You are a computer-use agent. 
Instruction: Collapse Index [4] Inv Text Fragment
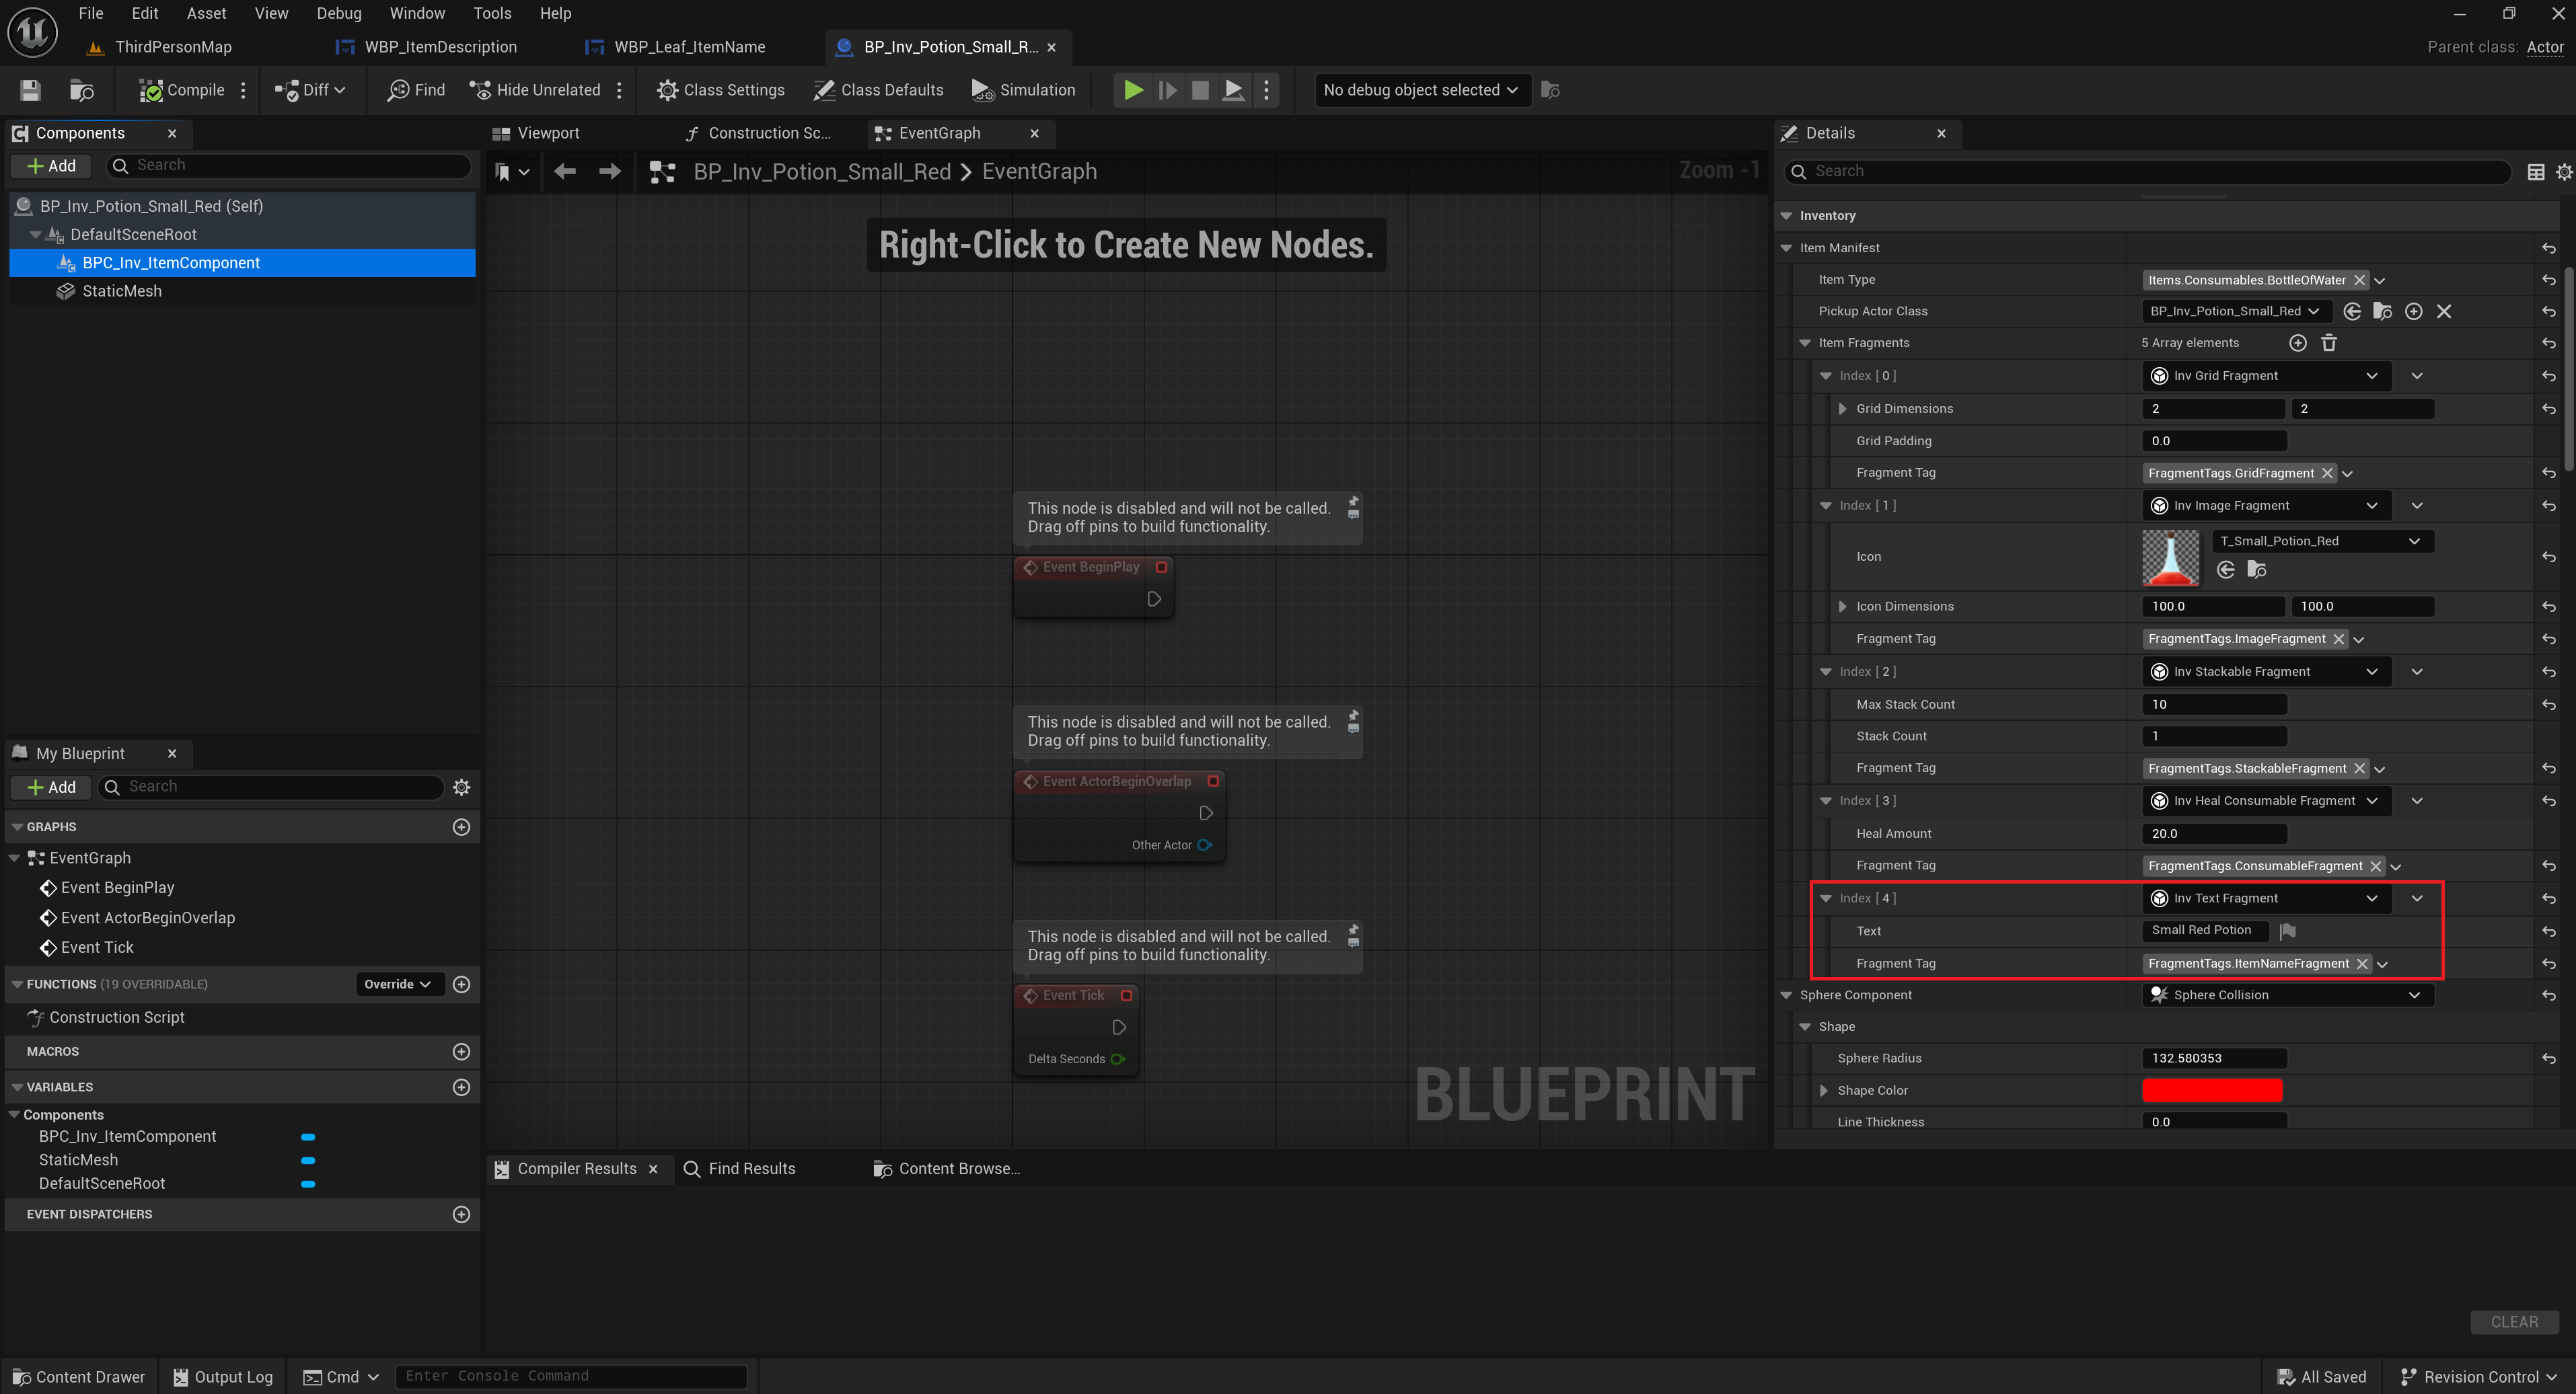[x=1825, y=898]
